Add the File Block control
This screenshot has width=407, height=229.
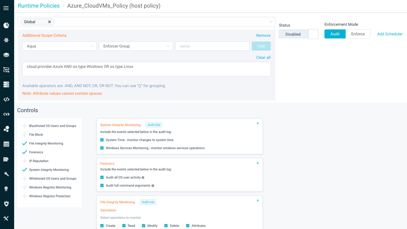tap(25, 135)
